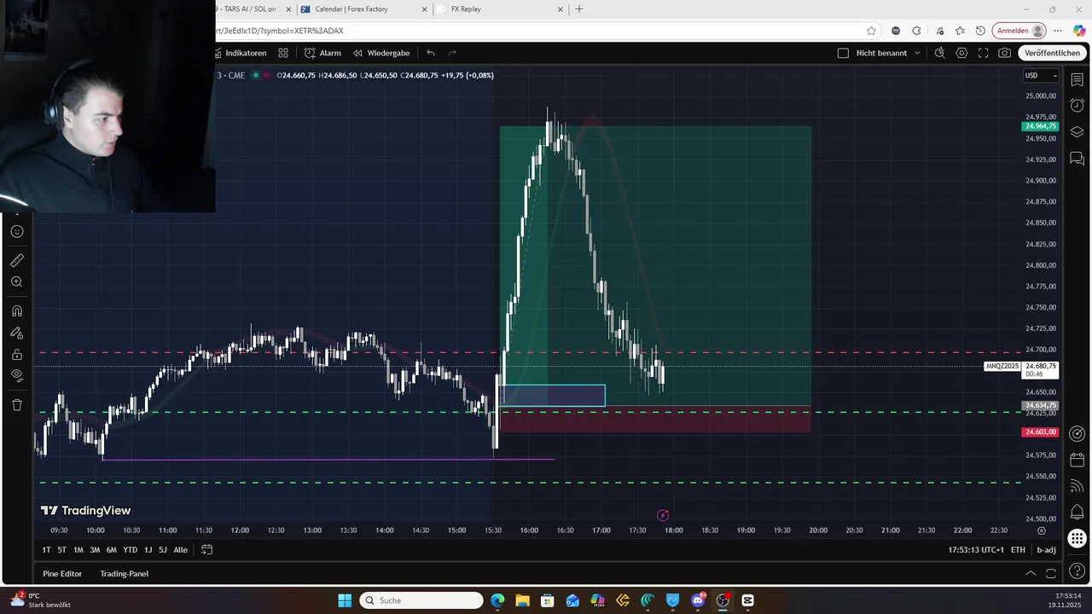Image resolution: width=1092 pixels, height=614 pixels.
Task: Select the 1T time range
Action: 47,550
